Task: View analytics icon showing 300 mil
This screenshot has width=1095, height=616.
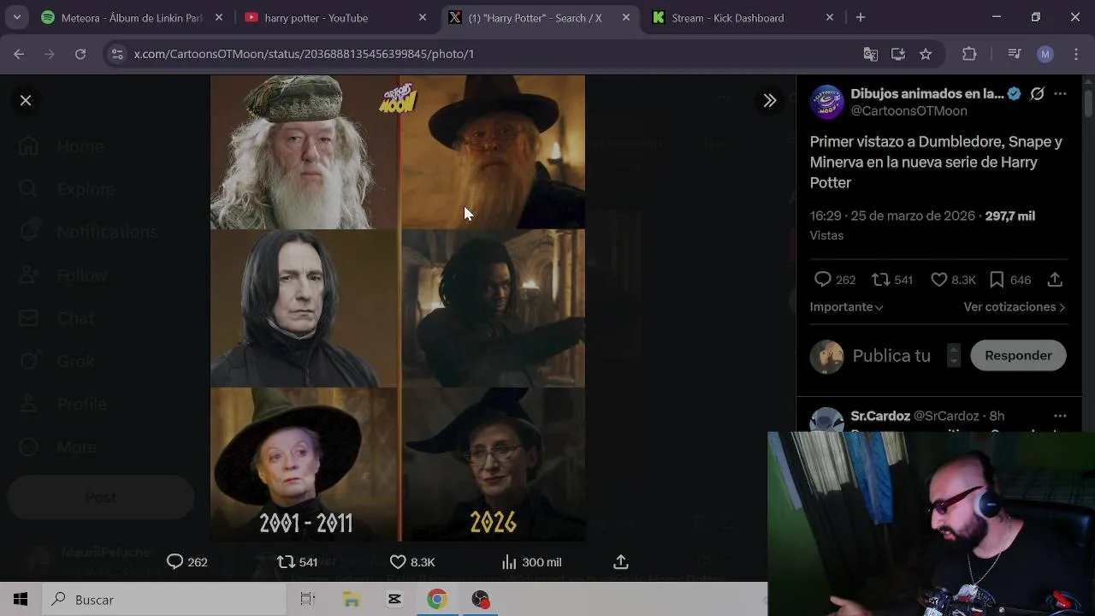Action: coord(509,561)
